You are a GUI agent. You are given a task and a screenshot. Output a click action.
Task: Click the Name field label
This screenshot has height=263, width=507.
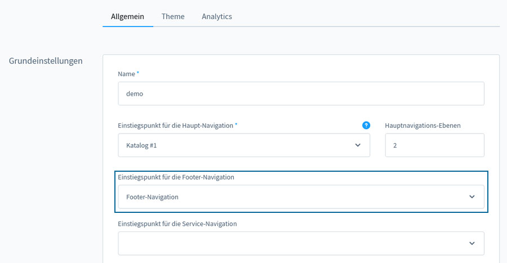point(126,74)
